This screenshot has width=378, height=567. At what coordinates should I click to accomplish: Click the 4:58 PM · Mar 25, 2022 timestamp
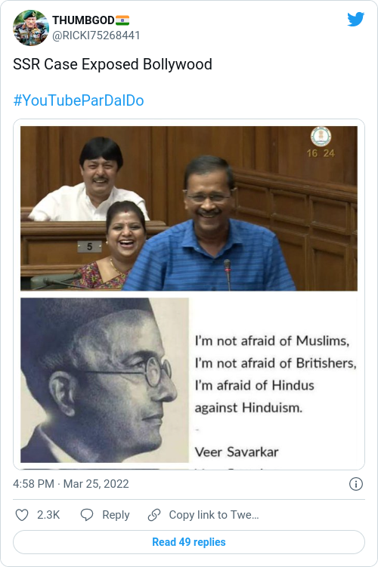point(71,484)
